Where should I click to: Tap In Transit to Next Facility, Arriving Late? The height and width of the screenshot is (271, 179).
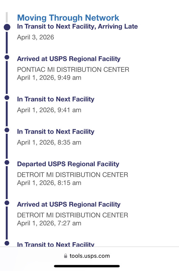click(77, 26)
